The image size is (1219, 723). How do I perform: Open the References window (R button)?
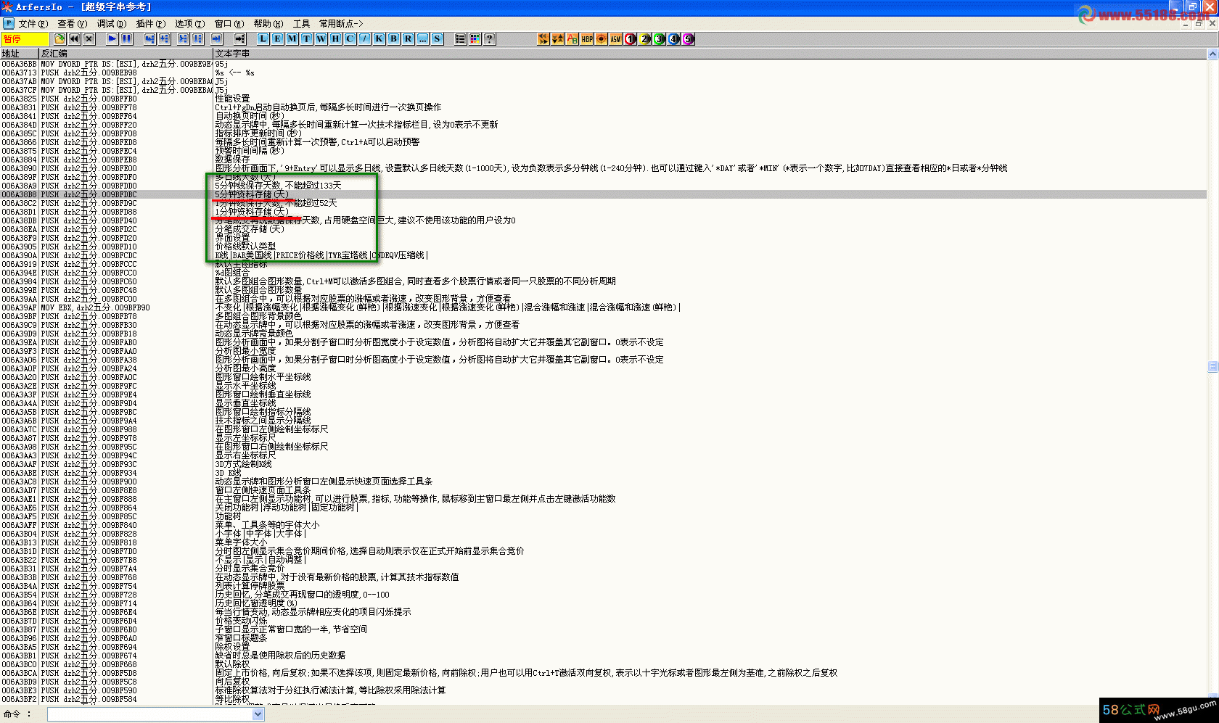(x=408, y=39)
